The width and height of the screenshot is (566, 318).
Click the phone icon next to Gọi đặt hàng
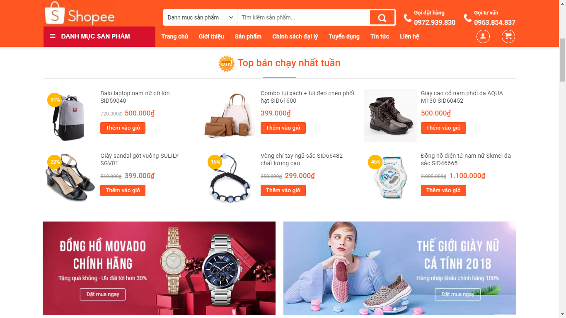click(x=408, y=18)
